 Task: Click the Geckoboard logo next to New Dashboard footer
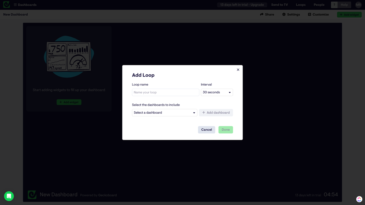[32, 194]
